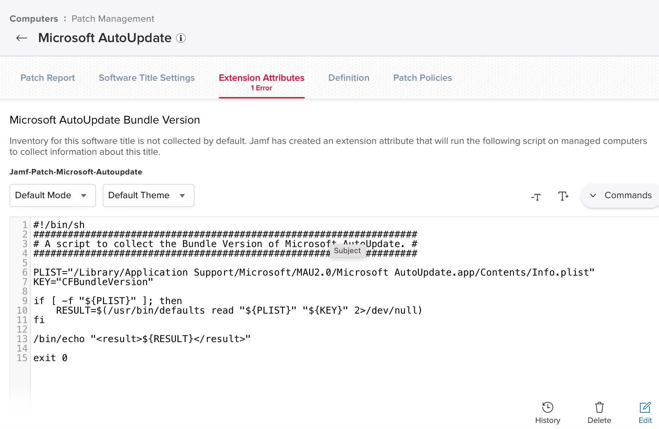Open the Default Mode dropdown
The width and height of the screenshot is (659, 429).
click(53, 195)
